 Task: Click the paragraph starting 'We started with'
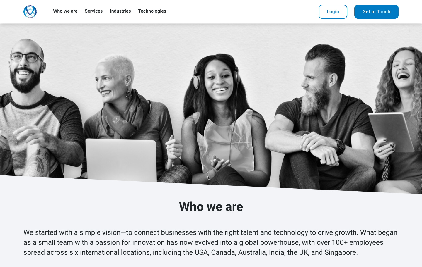(x=211, y=242)
